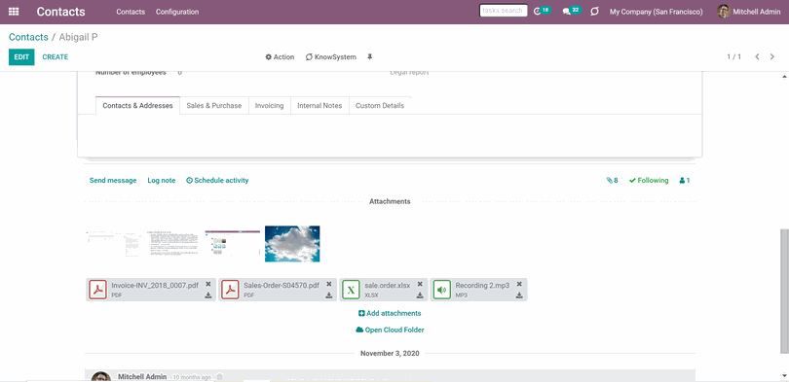Open the KnowSystem menu
The image size is (789, 382).
330,57
